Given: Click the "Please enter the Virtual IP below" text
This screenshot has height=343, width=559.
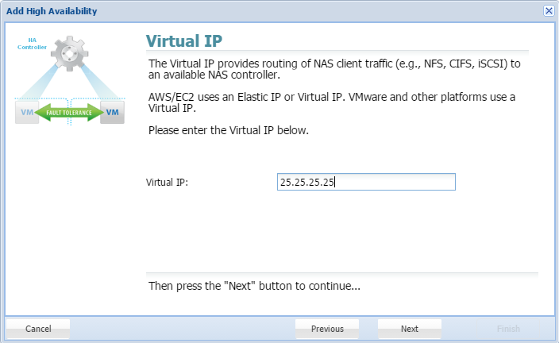Looking at the screenshot, I should (229, 130).
